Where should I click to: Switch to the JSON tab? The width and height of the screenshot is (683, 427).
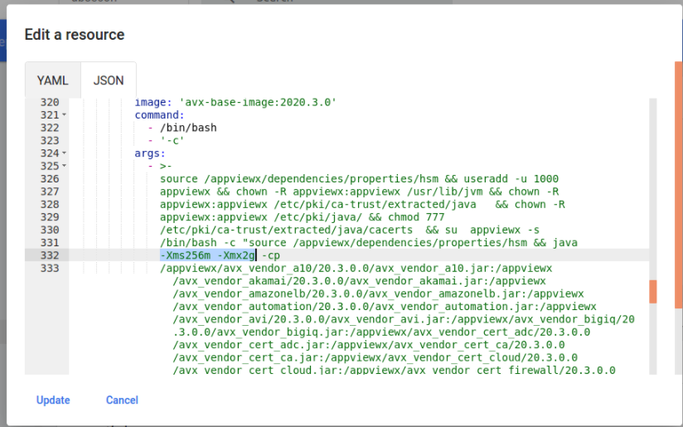click(109, 80)
